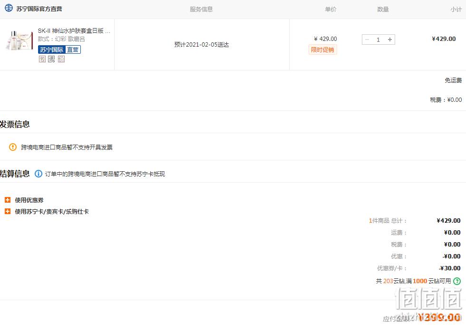Click the 退 return service icon
The image size is (466, 325).
click(x=51, y=59)
